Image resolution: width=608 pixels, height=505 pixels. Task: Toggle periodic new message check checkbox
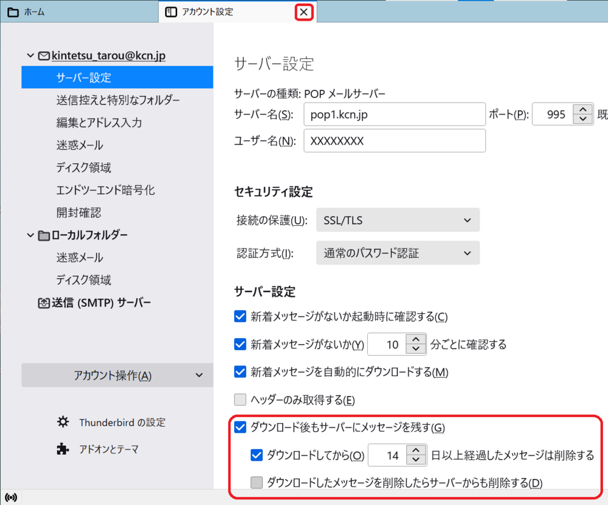(240, 344)
